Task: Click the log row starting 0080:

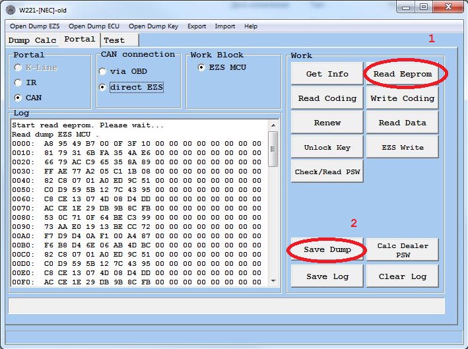Action: click(137, 218)
